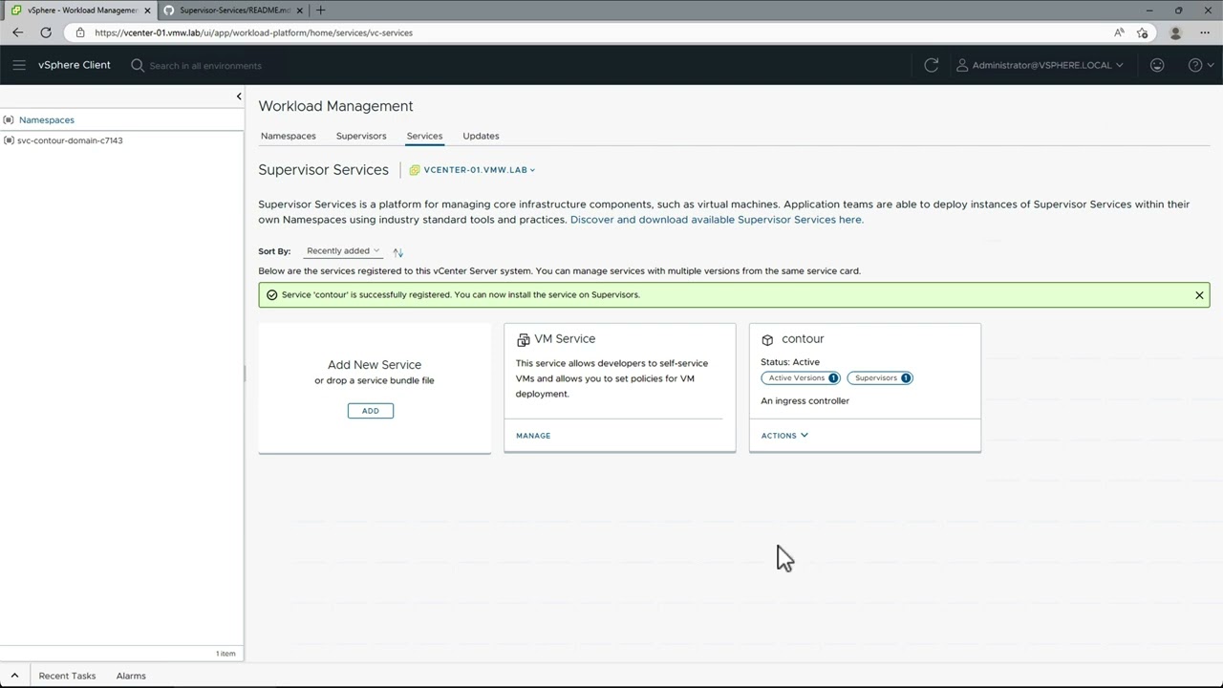The image size is (1223, 688).
Task: Click the read aloud icon in address bar
Action: click(x=1119, y=32)
